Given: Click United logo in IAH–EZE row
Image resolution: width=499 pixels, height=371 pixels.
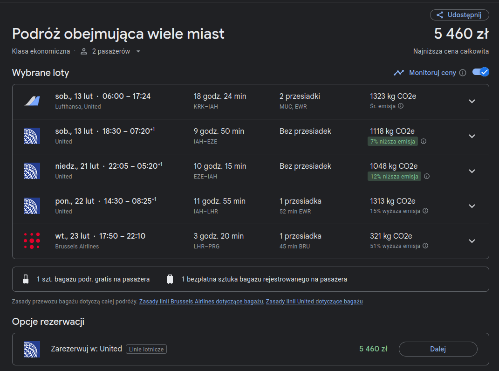Looking at the screenshot, I should click(32, 136).
